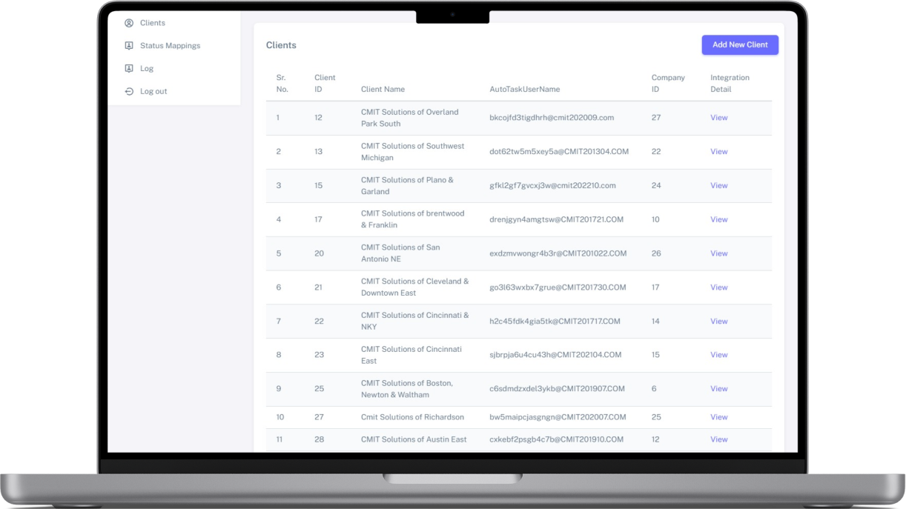The width and height of the screenshot is (906, 509).
Task: Click email bw5maipcjasgngn@CMIT202007.COM
Action: (x=558, y=417)
